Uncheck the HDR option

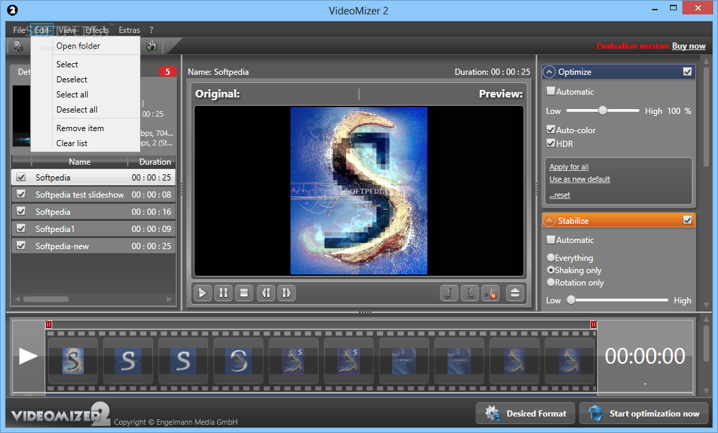click(551, 143)
